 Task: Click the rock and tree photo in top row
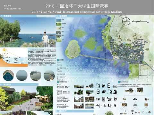(x=90, y=86)
